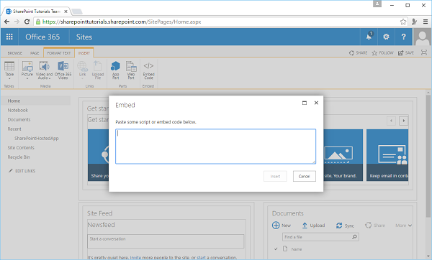Open the notifications bell
Screen dimensions: 432x260
(369, 37)
